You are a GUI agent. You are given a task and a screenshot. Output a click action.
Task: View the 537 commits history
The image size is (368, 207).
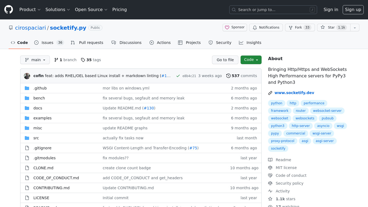point(242,76)
